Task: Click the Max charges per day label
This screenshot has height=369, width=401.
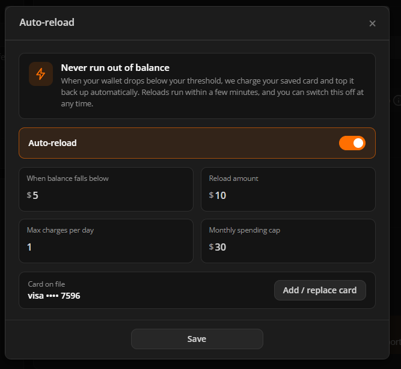Action: tap(60, 230)
